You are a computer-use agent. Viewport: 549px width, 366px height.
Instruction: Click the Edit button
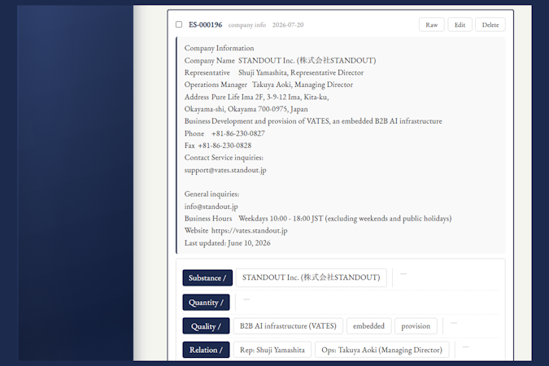pyautogui.click(x=460, y=25)
